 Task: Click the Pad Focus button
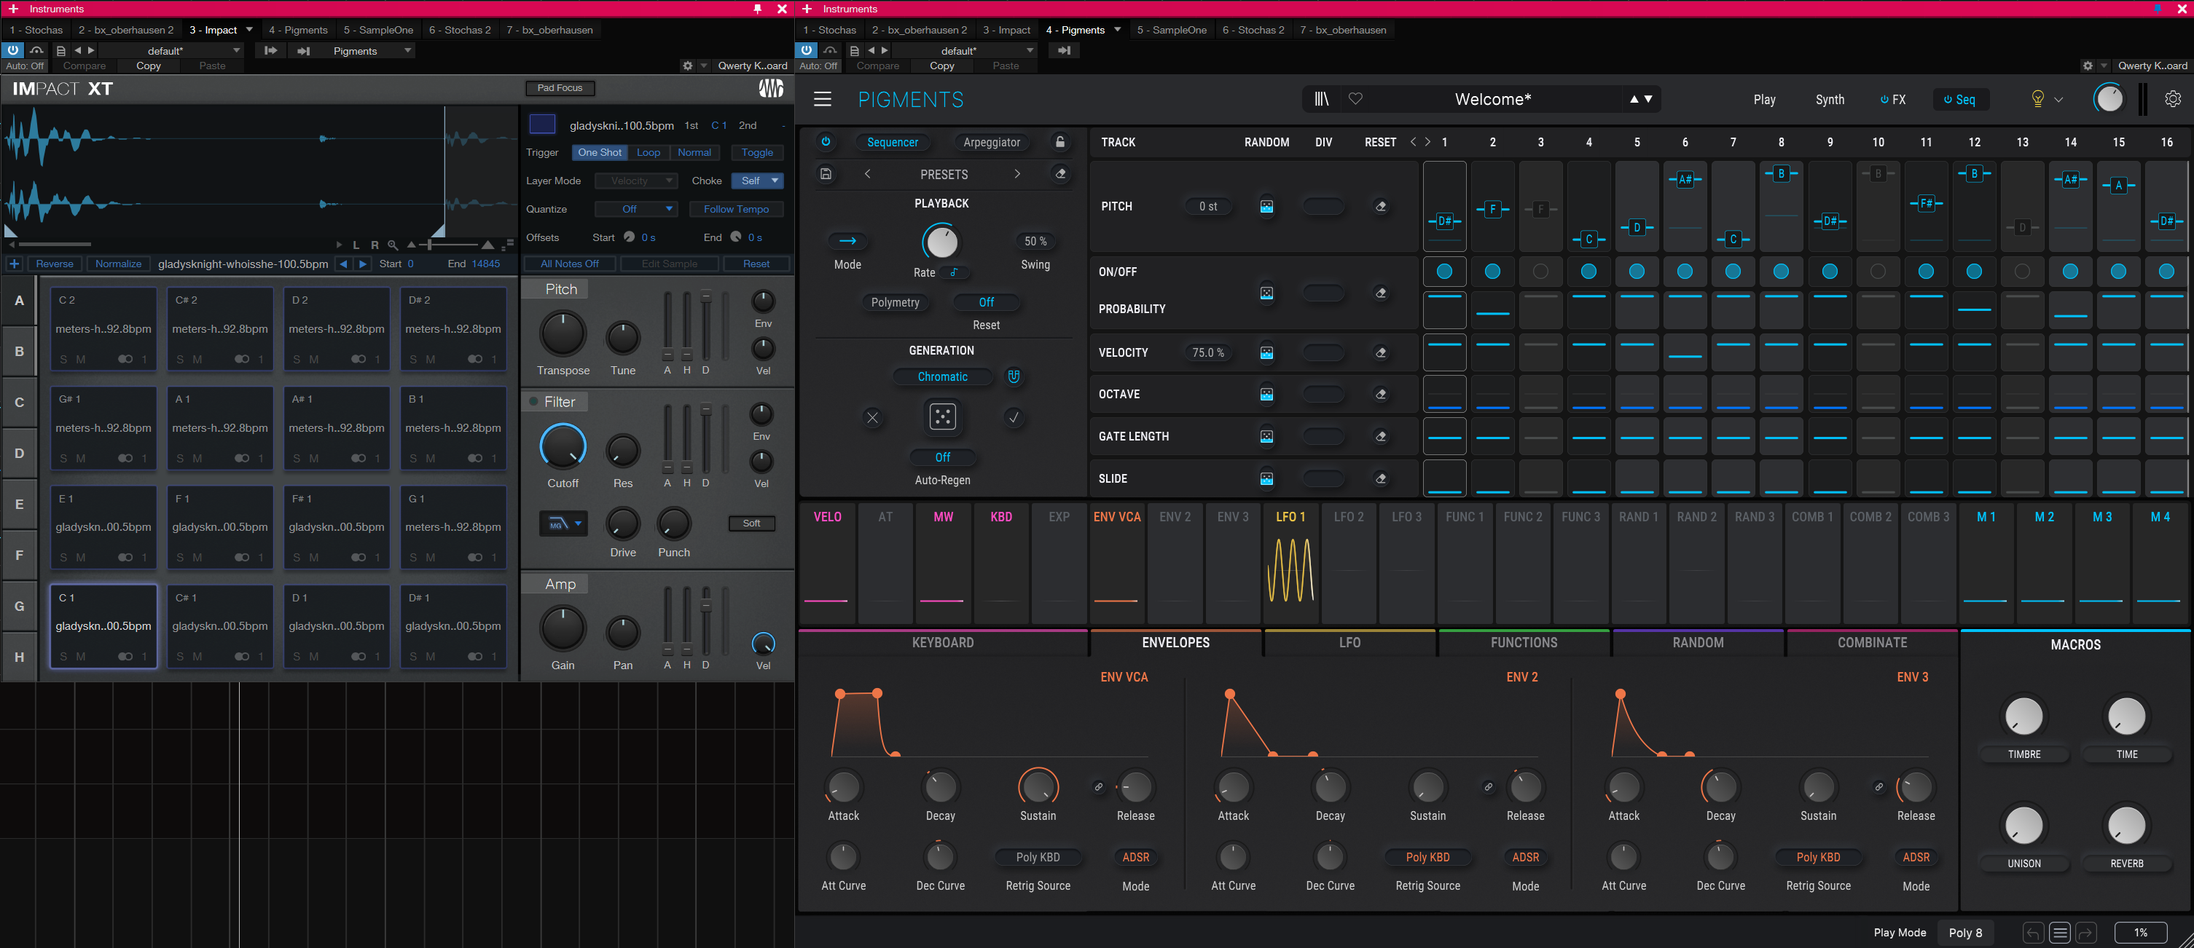560,87
